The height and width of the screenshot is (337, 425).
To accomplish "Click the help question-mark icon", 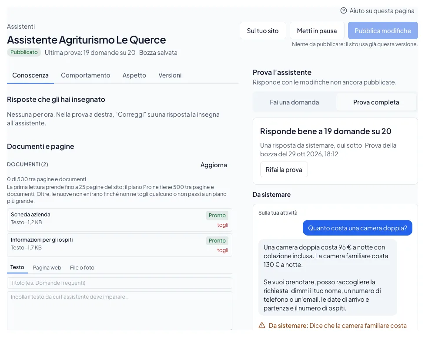I will click(343, 10).
